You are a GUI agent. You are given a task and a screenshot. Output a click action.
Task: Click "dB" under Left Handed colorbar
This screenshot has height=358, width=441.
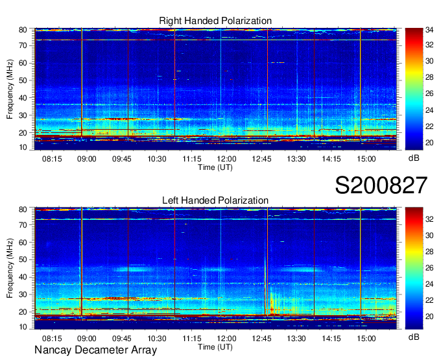(414, 337)
